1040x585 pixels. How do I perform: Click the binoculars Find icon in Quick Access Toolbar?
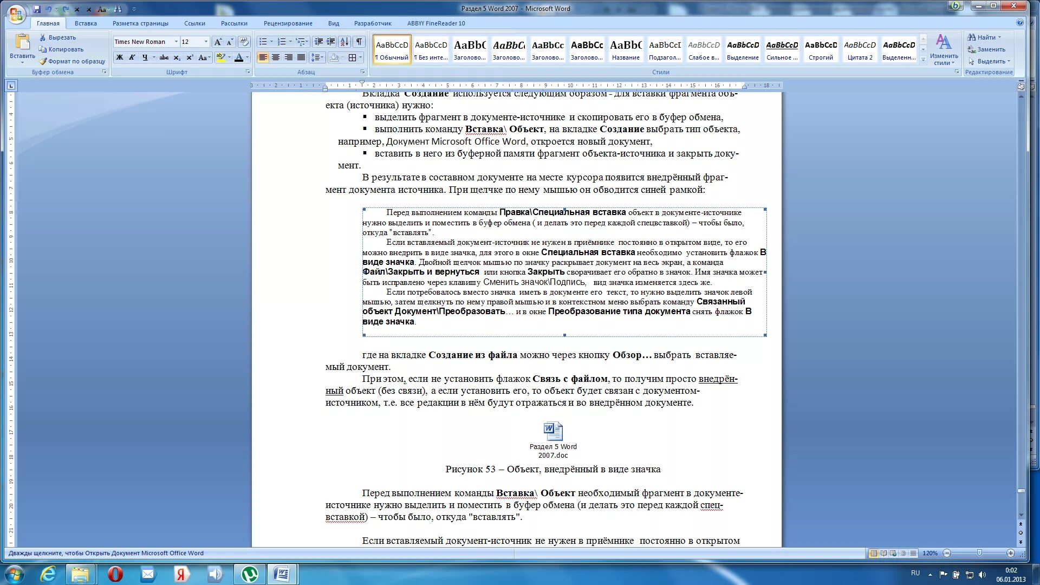(118, 9)
